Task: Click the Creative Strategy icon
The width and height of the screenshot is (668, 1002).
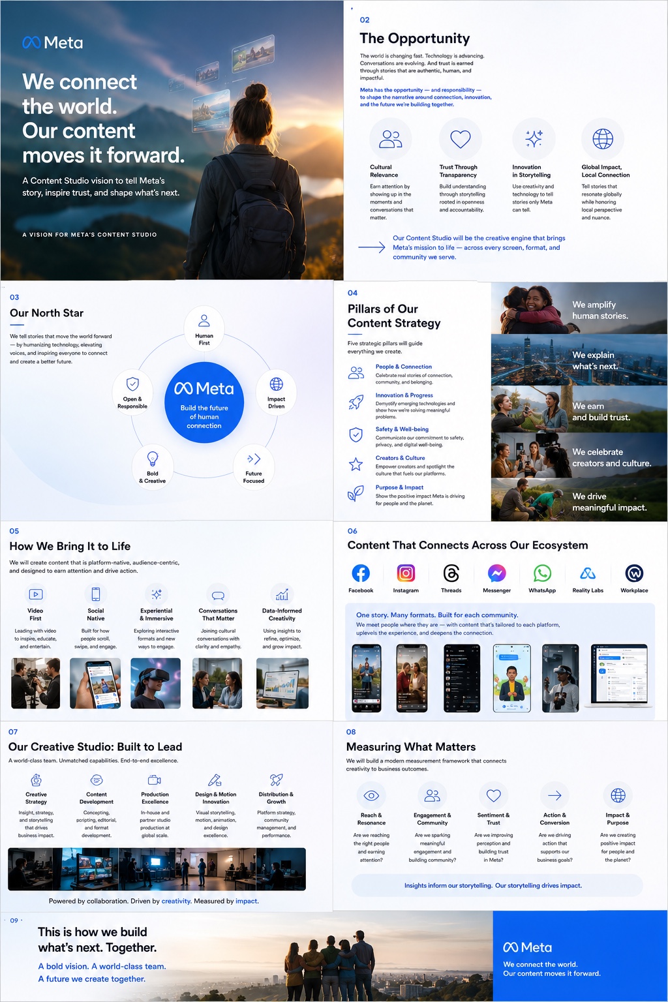Action: pyautogui.click(x=37, y=780)
